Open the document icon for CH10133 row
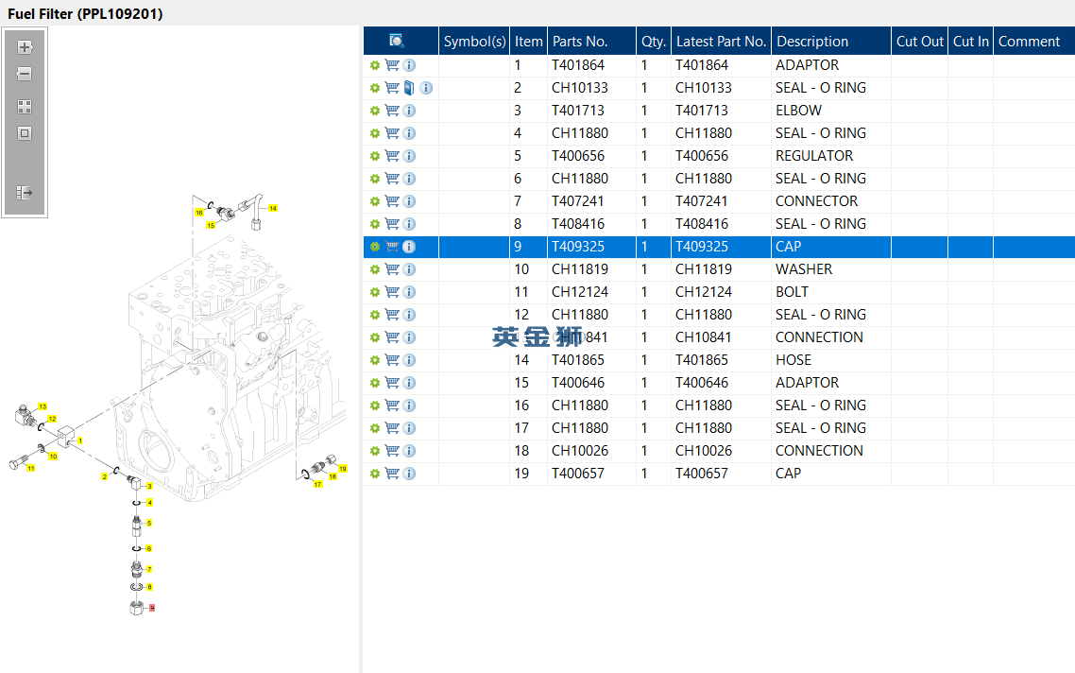This screenshot has width=1075, height=673. coord(409,88)
